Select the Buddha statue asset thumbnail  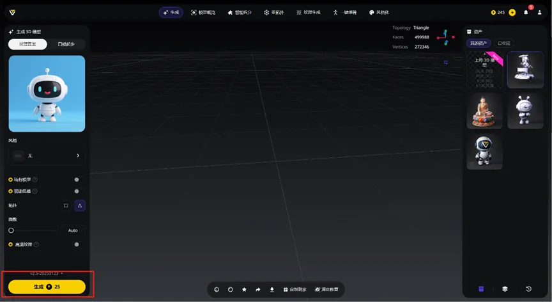485,111
